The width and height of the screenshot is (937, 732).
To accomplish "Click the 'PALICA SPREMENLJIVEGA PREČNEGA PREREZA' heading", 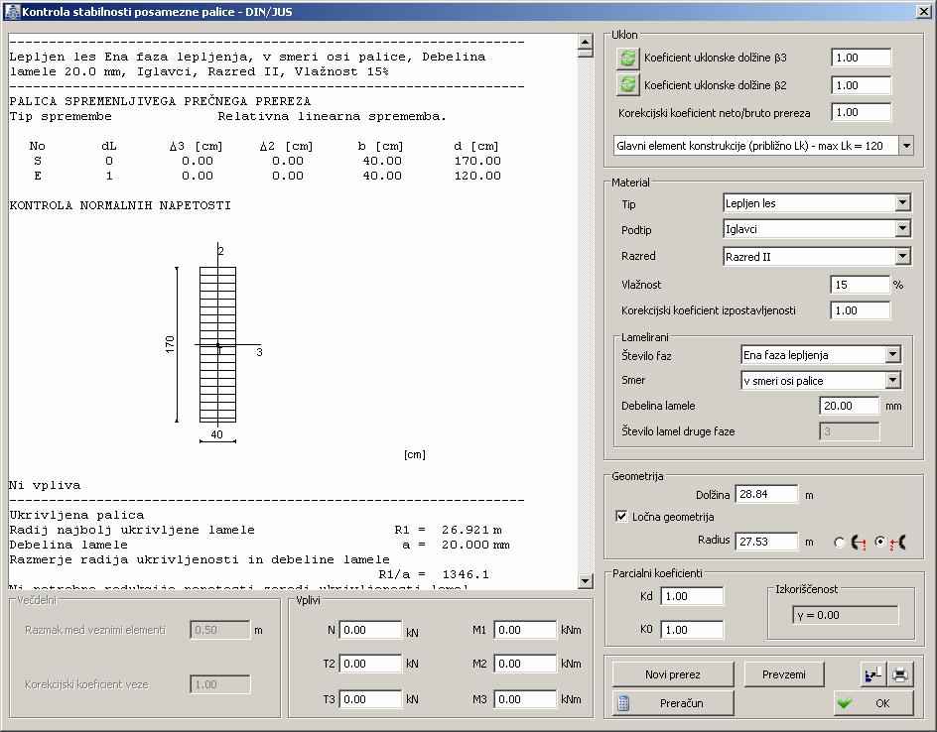I will point(160,101).
